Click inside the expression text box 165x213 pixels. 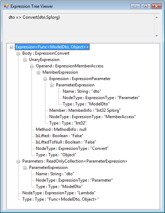point(80,26)
